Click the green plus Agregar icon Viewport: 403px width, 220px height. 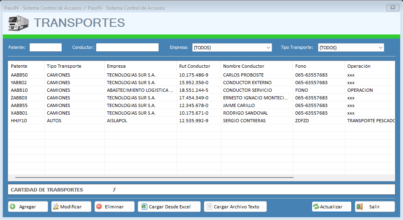point(12,207)
